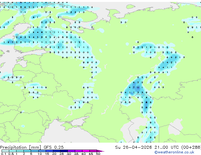Click the '35' legend scale label
This screenshot has height=155, width=201.
click(76, 154)
